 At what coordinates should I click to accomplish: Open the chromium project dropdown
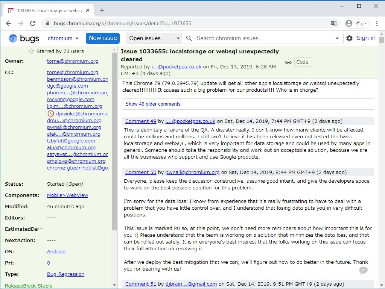63,38
